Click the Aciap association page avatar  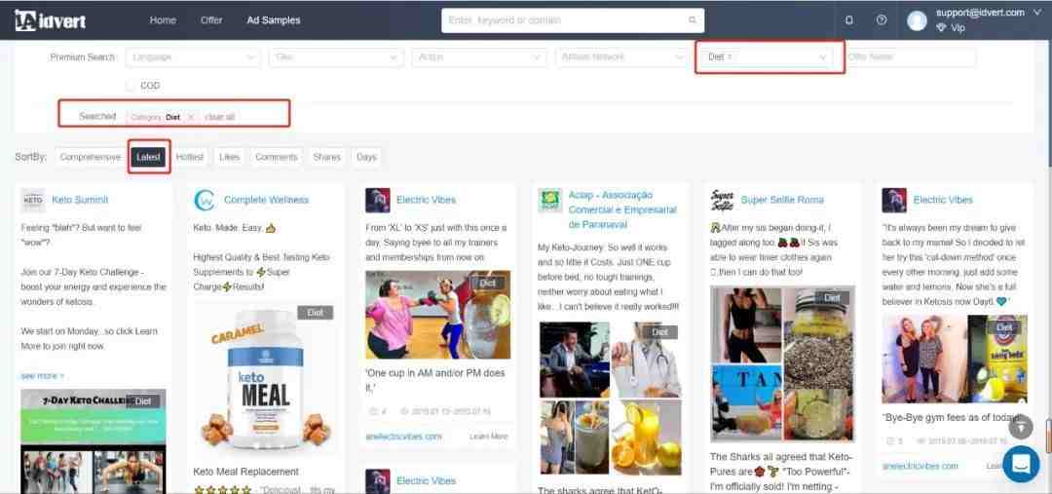pos(550,200)
